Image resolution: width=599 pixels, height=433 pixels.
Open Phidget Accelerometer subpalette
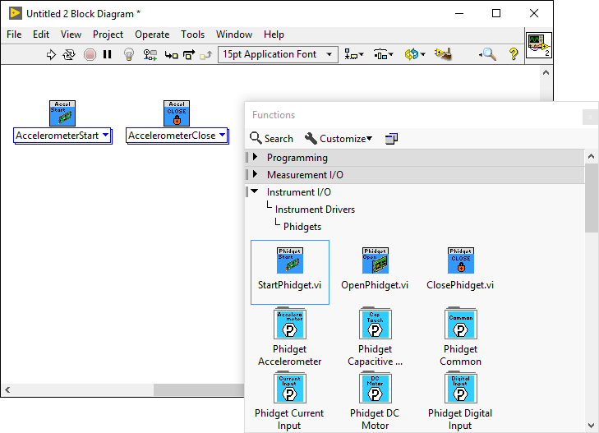[289, 337]
